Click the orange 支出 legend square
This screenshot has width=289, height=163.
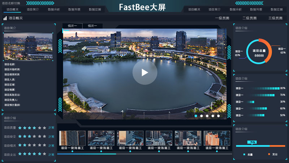coord(269,154)
